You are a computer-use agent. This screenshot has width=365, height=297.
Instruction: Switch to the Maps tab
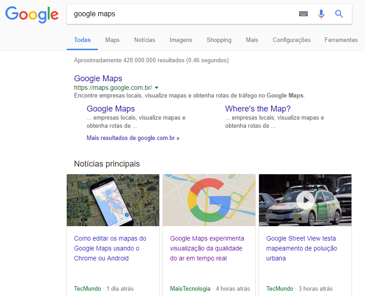pos(112,40)
